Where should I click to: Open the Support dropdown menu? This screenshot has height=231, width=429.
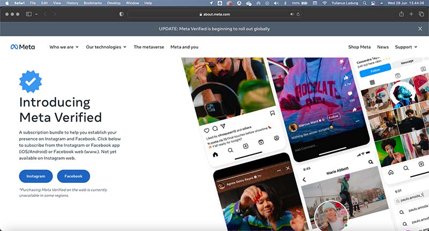[405, 47]
